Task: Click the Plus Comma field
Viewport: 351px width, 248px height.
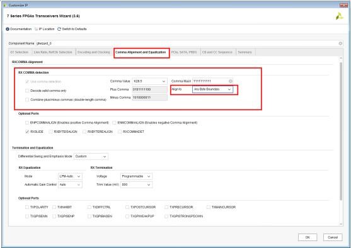Action: coord(149,89)
